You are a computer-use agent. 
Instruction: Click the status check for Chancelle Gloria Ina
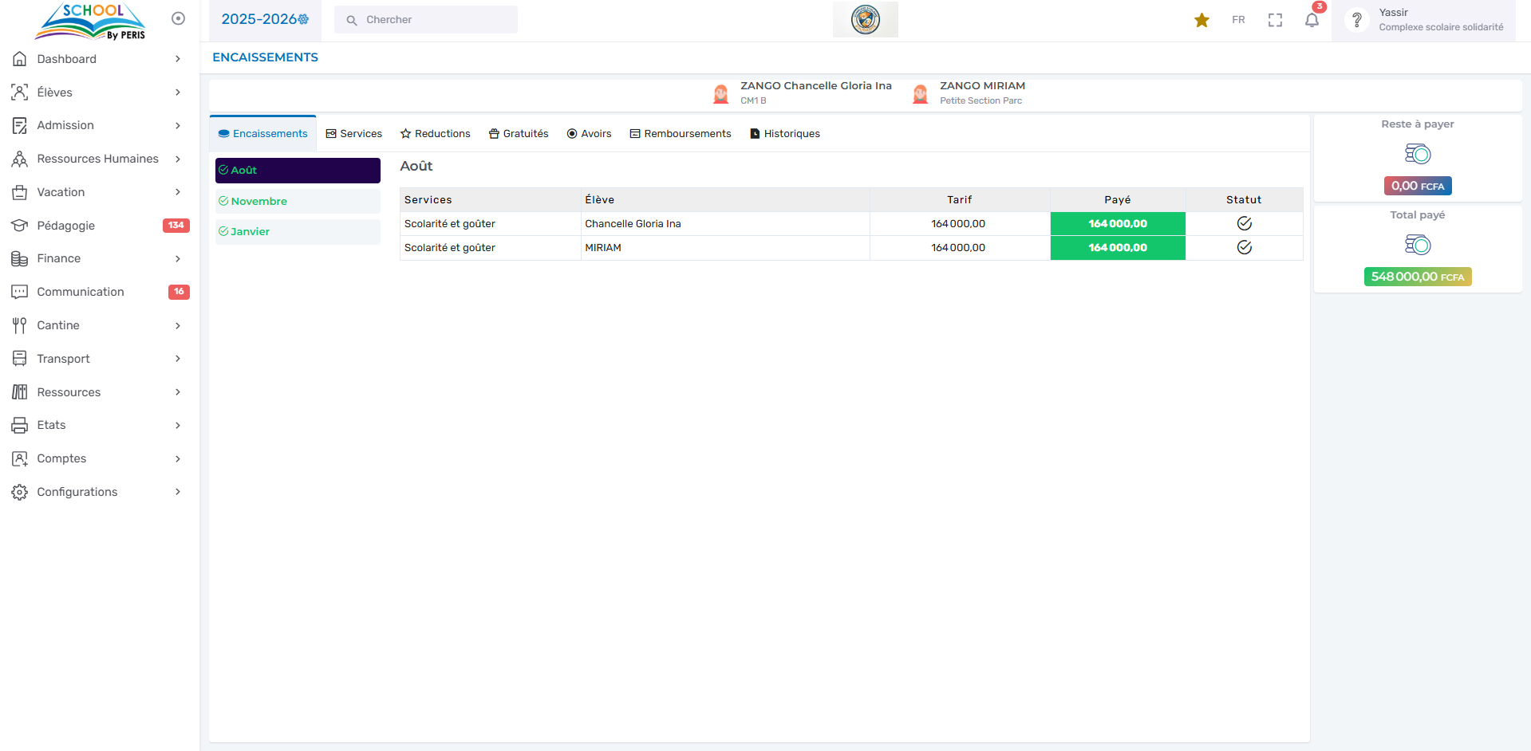point(1244,223)
